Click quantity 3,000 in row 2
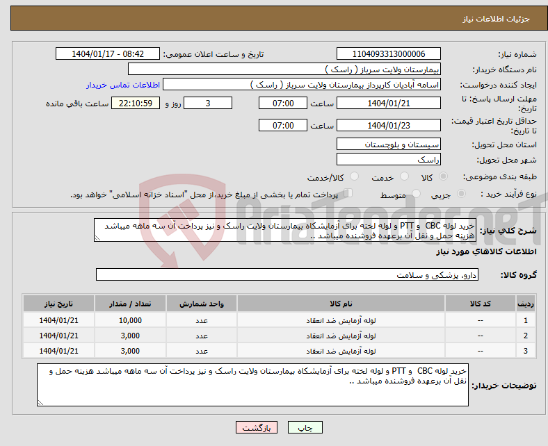The height and width of the screenshot is (446, 548). [x=130, y=336]
